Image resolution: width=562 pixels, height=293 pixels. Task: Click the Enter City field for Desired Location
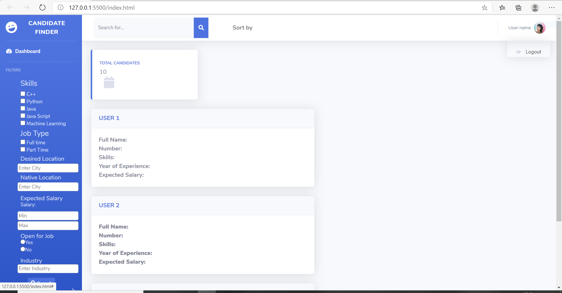[x=48, y=168]
